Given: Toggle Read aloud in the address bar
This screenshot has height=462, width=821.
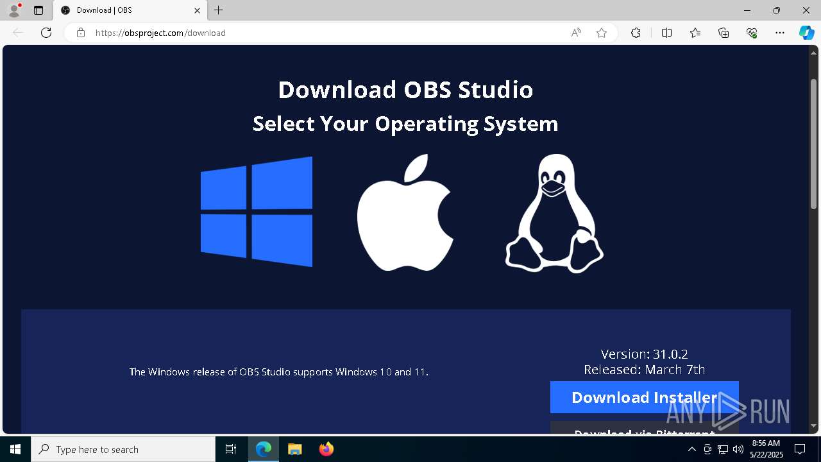Looking at the screenshot, I should coord(576,33).
